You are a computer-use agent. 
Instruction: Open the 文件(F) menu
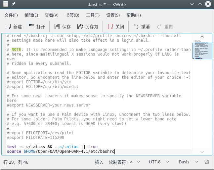[x=11, y=15]
